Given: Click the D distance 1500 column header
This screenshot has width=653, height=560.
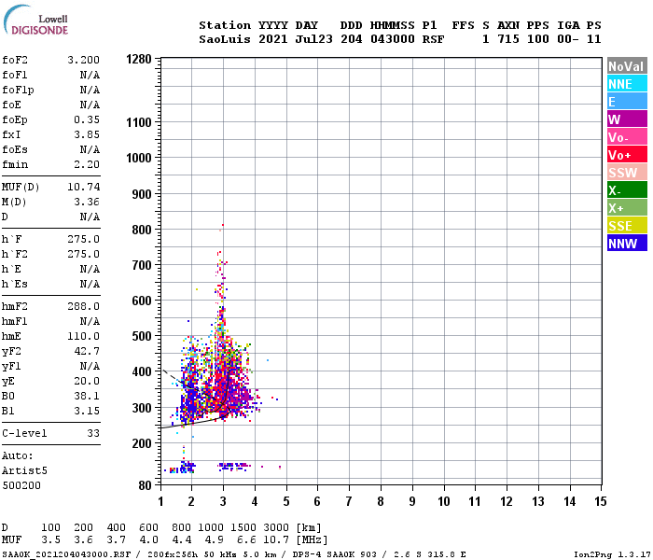Looking at the screenshot, I should tap(243, 528).
